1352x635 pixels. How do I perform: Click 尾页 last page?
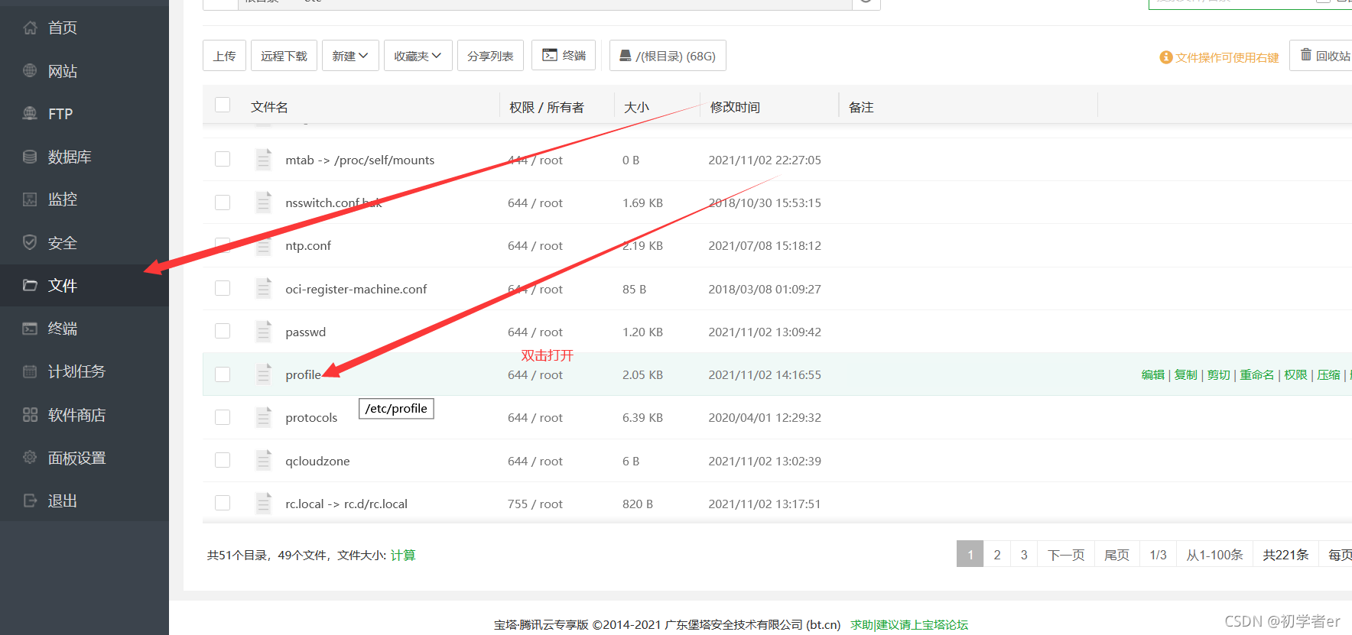(1116, 554)
